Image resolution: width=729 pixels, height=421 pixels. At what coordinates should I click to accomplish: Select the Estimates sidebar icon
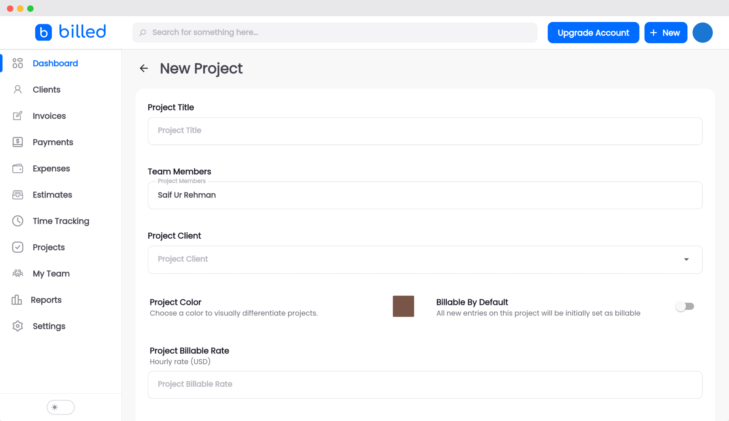17,194
